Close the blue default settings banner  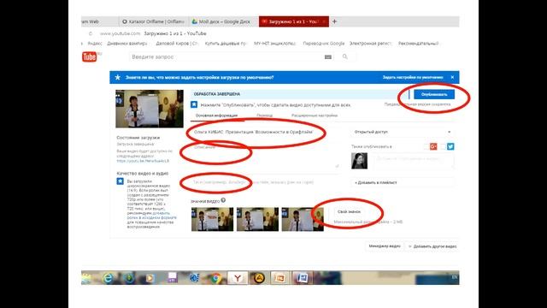tap(452, 77)
